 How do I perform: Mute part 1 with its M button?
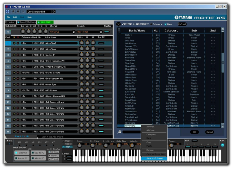[14, 43]
